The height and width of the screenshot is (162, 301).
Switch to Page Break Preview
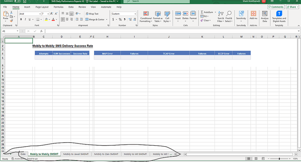pyautogui.click(x=263, y=158)
